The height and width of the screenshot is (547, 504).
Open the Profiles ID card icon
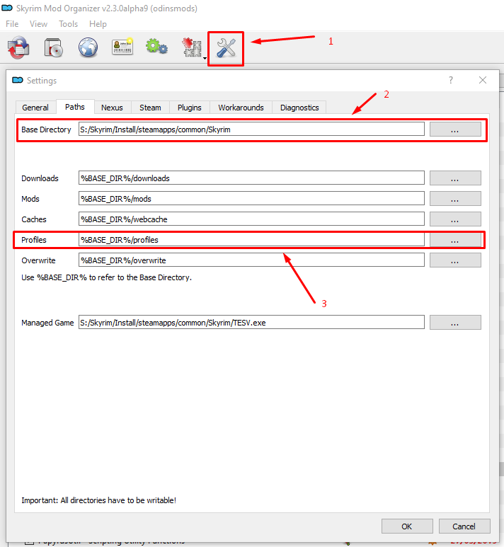tap(122, 47)
